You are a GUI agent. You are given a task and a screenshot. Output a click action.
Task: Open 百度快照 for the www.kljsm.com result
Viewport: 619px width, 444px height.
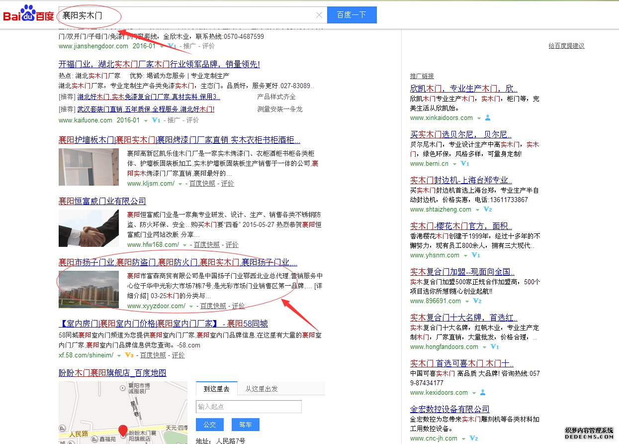pyautogui.click(x=202, y=184)
